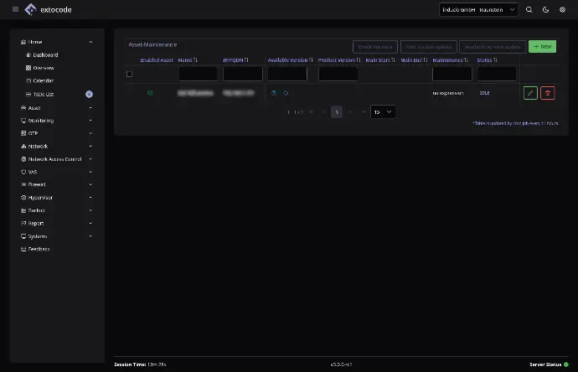Open Calendar in the sidebar
This screenshot has width=578, height=372.
(x=44, y=80)
